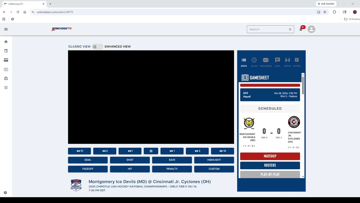Viewport: 360px width, 203px height.
Task: Mark a HIGHLIGHT clip
Action: [x=214, y=160]
